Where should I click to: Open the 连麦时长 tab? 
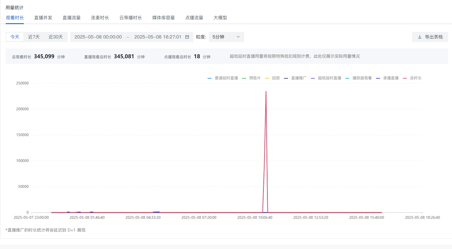point(100,18)
